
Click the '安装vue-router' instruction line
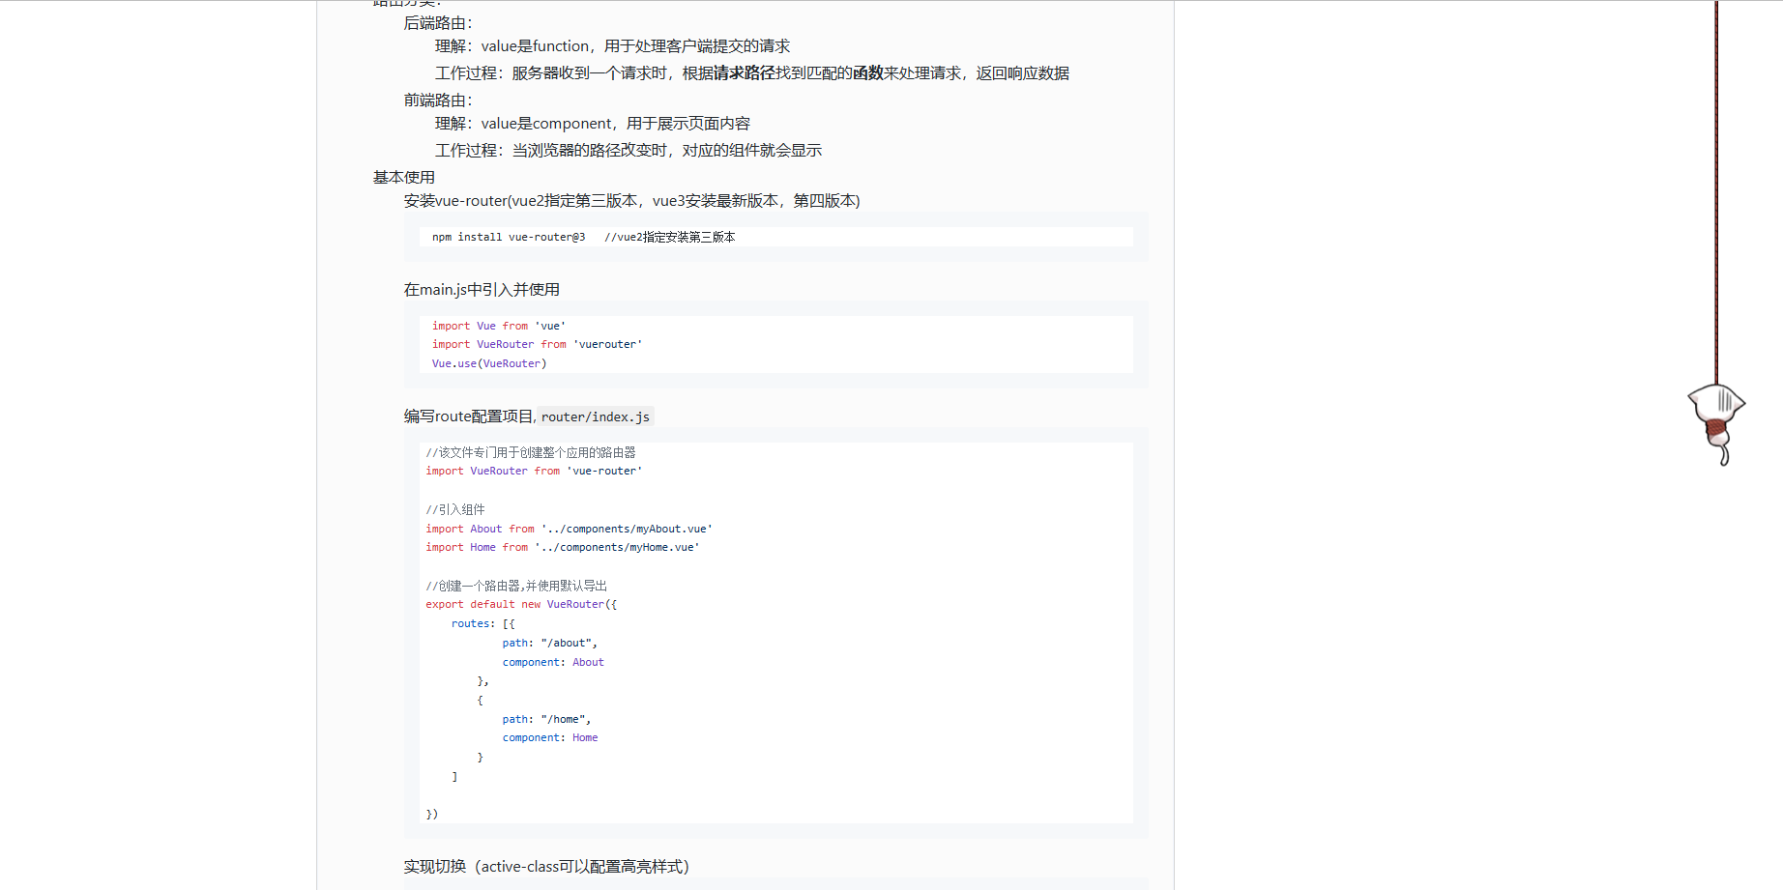(x=631, y=201)
